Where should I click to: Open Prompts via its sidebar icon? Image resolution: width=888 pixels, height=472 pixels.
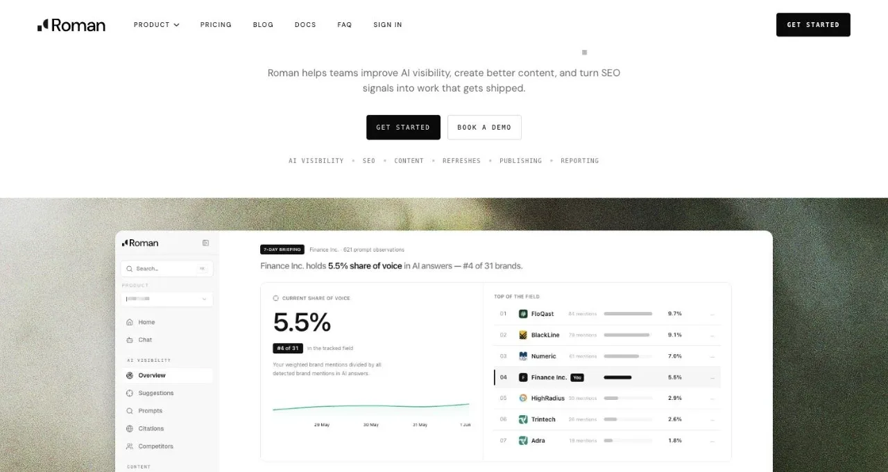[130, 411]
